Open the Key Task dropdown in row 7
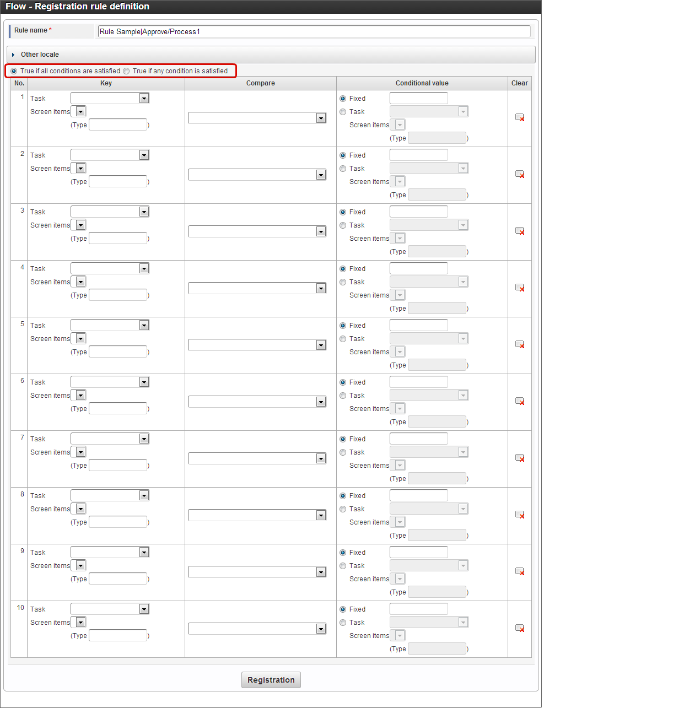This screenshot has height=708, width=684. coord(110,439)
